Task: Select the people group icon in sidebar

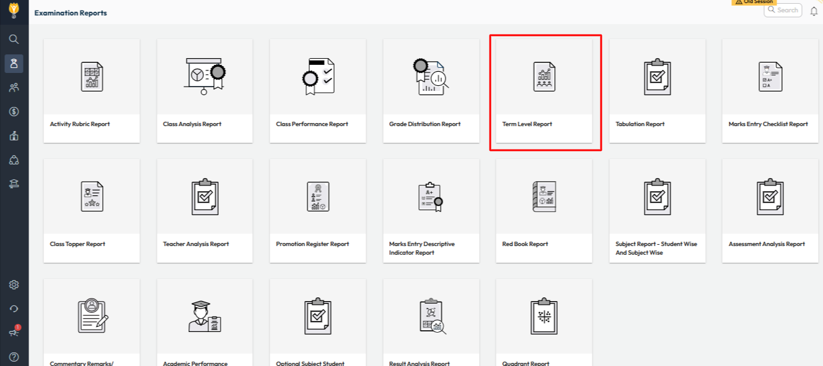Action: tap(14, 87)
